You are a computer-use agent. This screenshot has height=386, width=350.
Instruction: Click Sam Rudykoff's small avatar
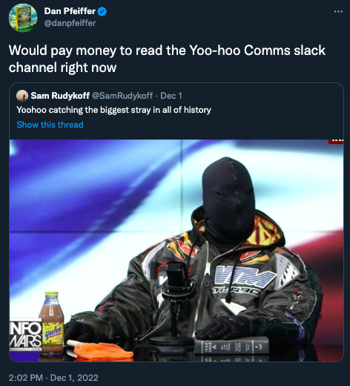22,96
